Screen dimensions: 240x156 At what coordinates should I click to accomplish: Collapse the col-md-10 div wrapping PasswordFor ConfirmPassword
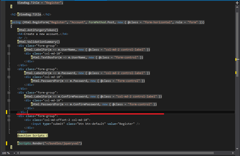9,100
